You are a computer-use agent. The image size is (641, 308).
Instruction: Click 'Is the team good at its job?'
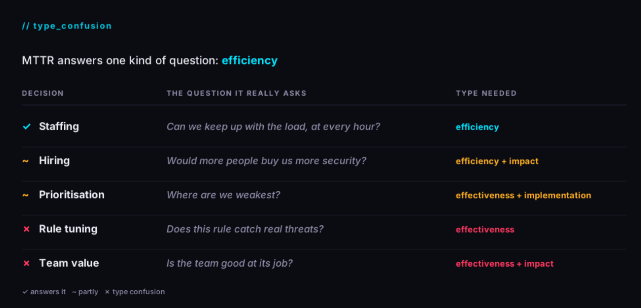click(230, 263)
